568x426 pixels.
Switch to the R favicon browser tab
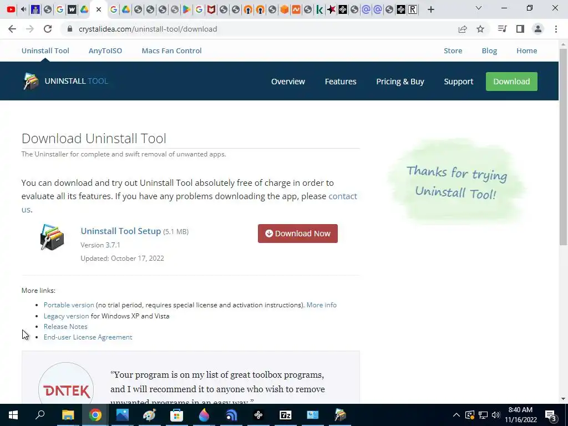pos(413,9)
